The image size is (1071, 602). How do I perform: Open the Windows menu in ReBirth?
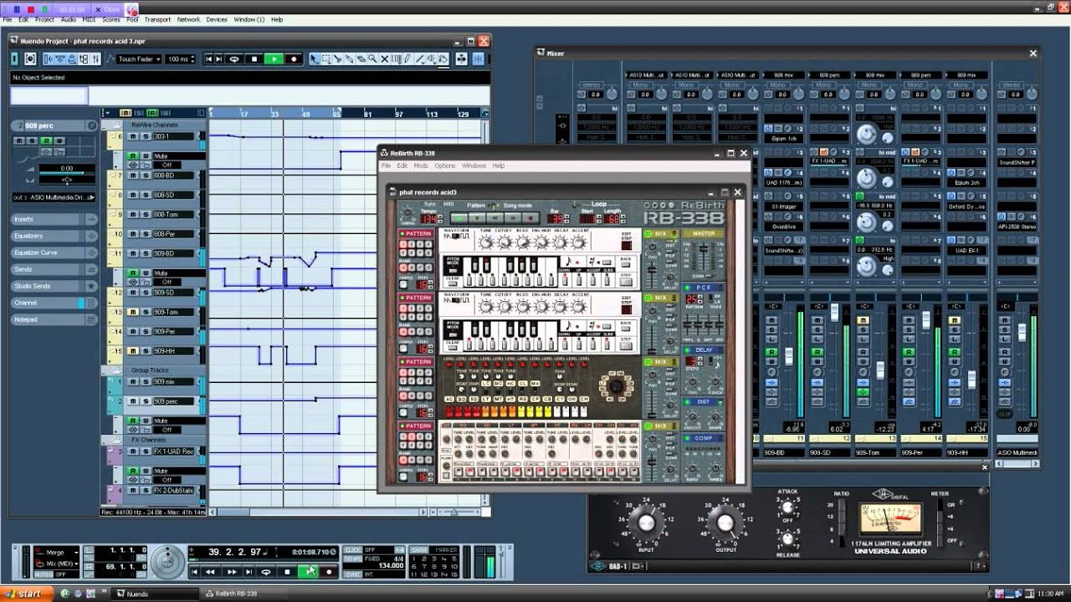point(474,166)
